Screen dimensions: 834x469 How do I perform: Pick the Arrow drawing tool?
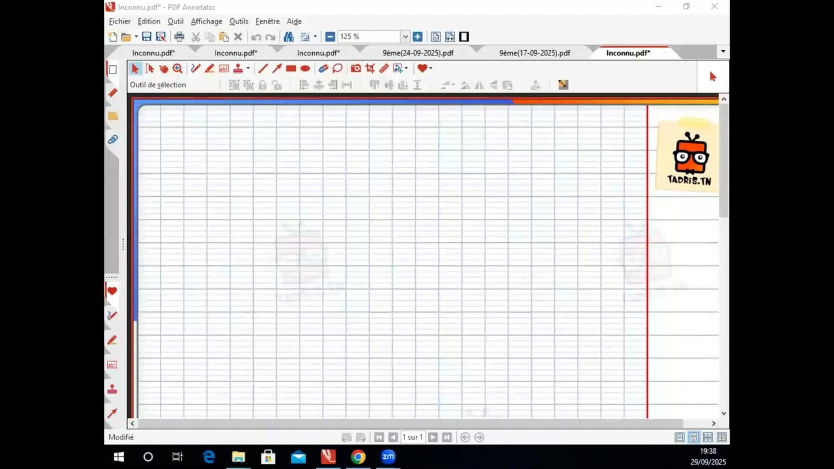[x=277, y=68]
